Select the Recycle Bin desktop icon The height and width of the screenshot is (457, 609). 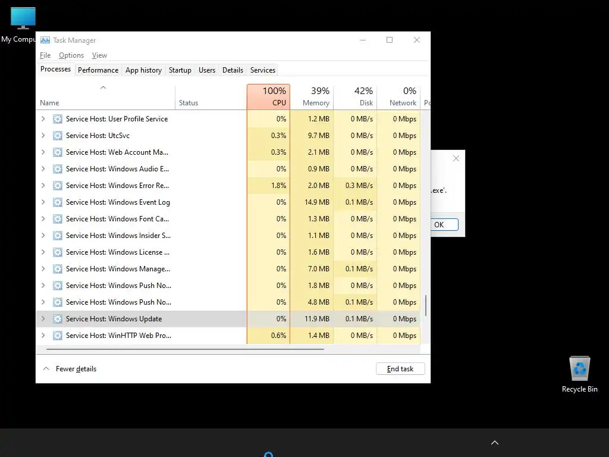pos(579,374)
